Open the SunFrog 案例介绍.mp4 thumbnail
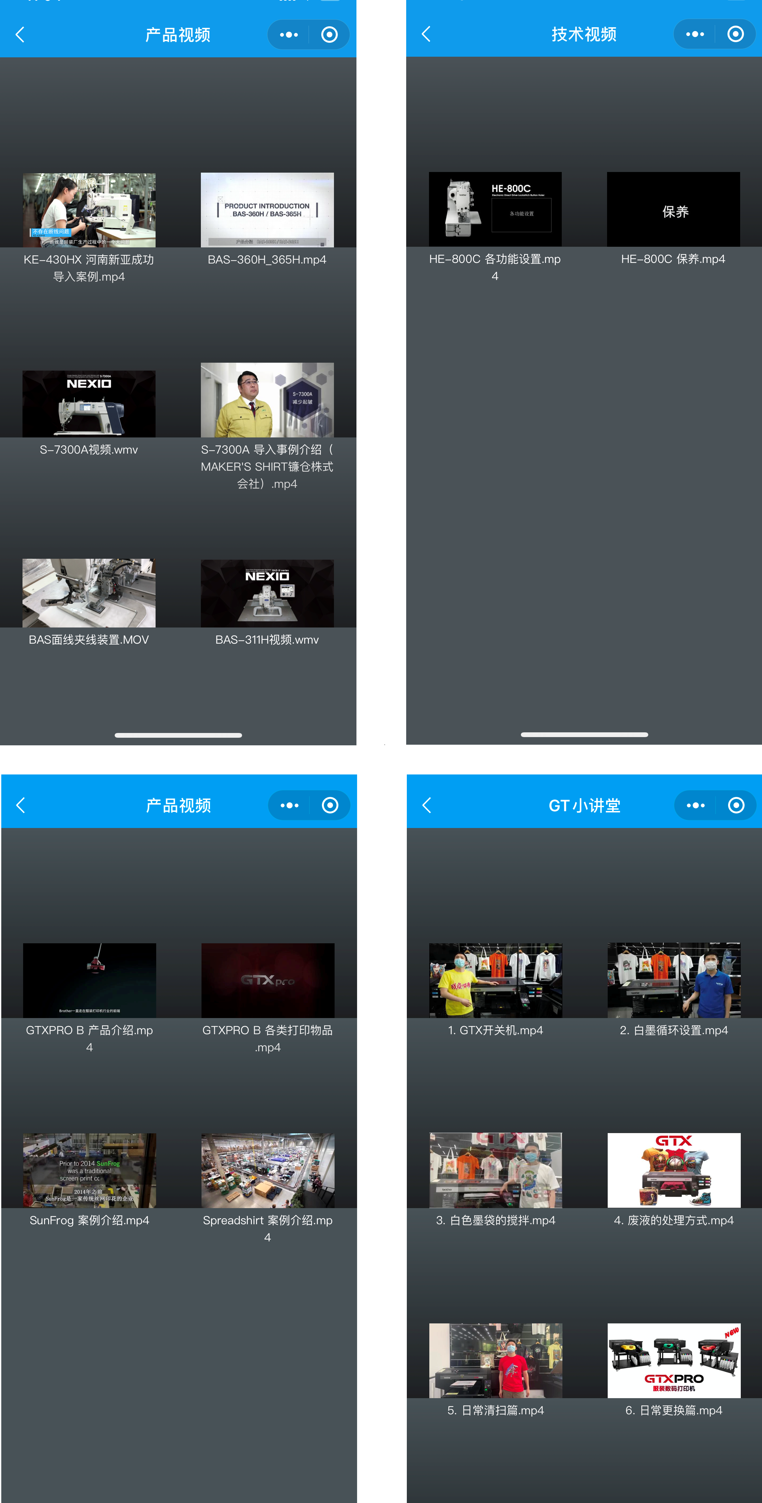This screenshot has width=762, height=1503. (89, 1170)
